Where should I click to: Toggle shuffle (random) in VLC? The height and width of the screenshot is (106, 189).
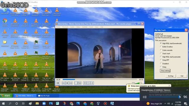pos(92,83)
